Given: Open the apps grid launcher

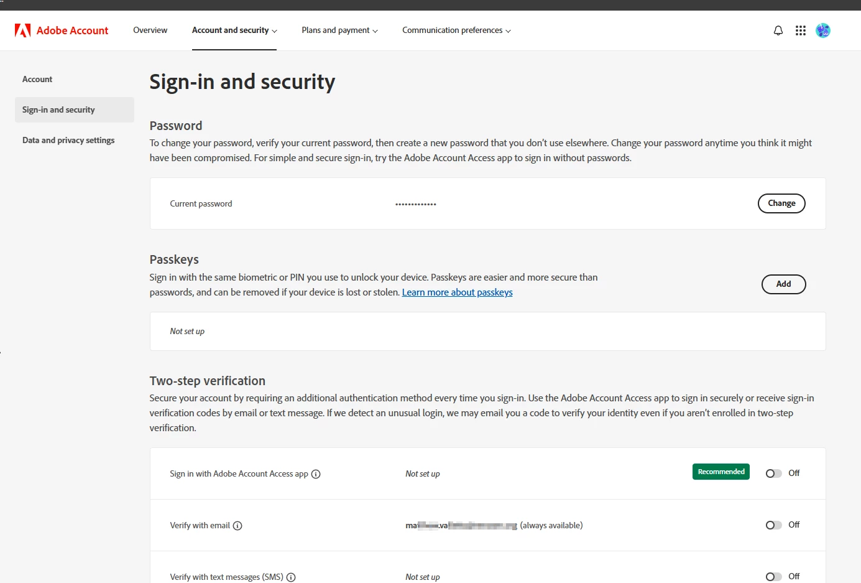Looking at the screenshot, I should click(801, 30).
